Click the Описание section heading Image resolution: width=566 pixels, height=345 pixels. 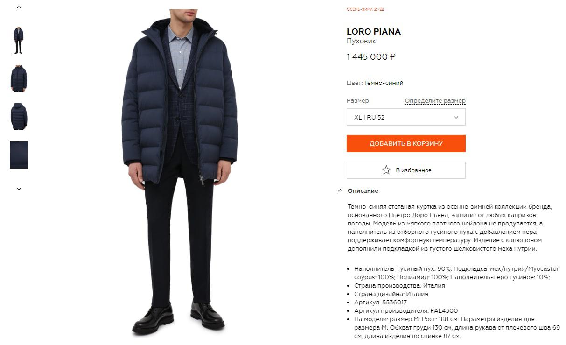coord(363,190)
